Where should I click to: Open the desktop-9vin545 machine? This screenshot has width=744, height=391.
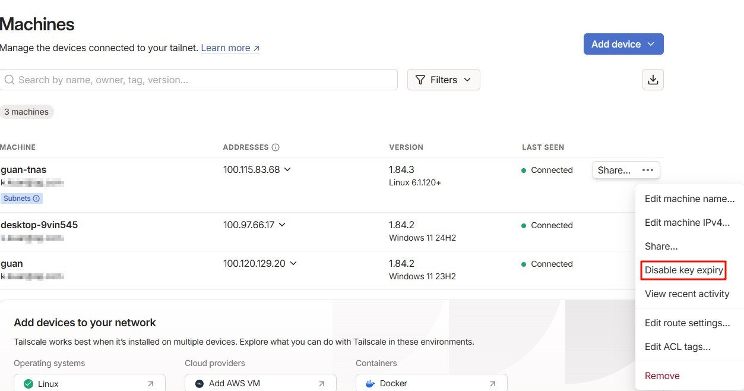pyautogui.click(x=39, y=225)
